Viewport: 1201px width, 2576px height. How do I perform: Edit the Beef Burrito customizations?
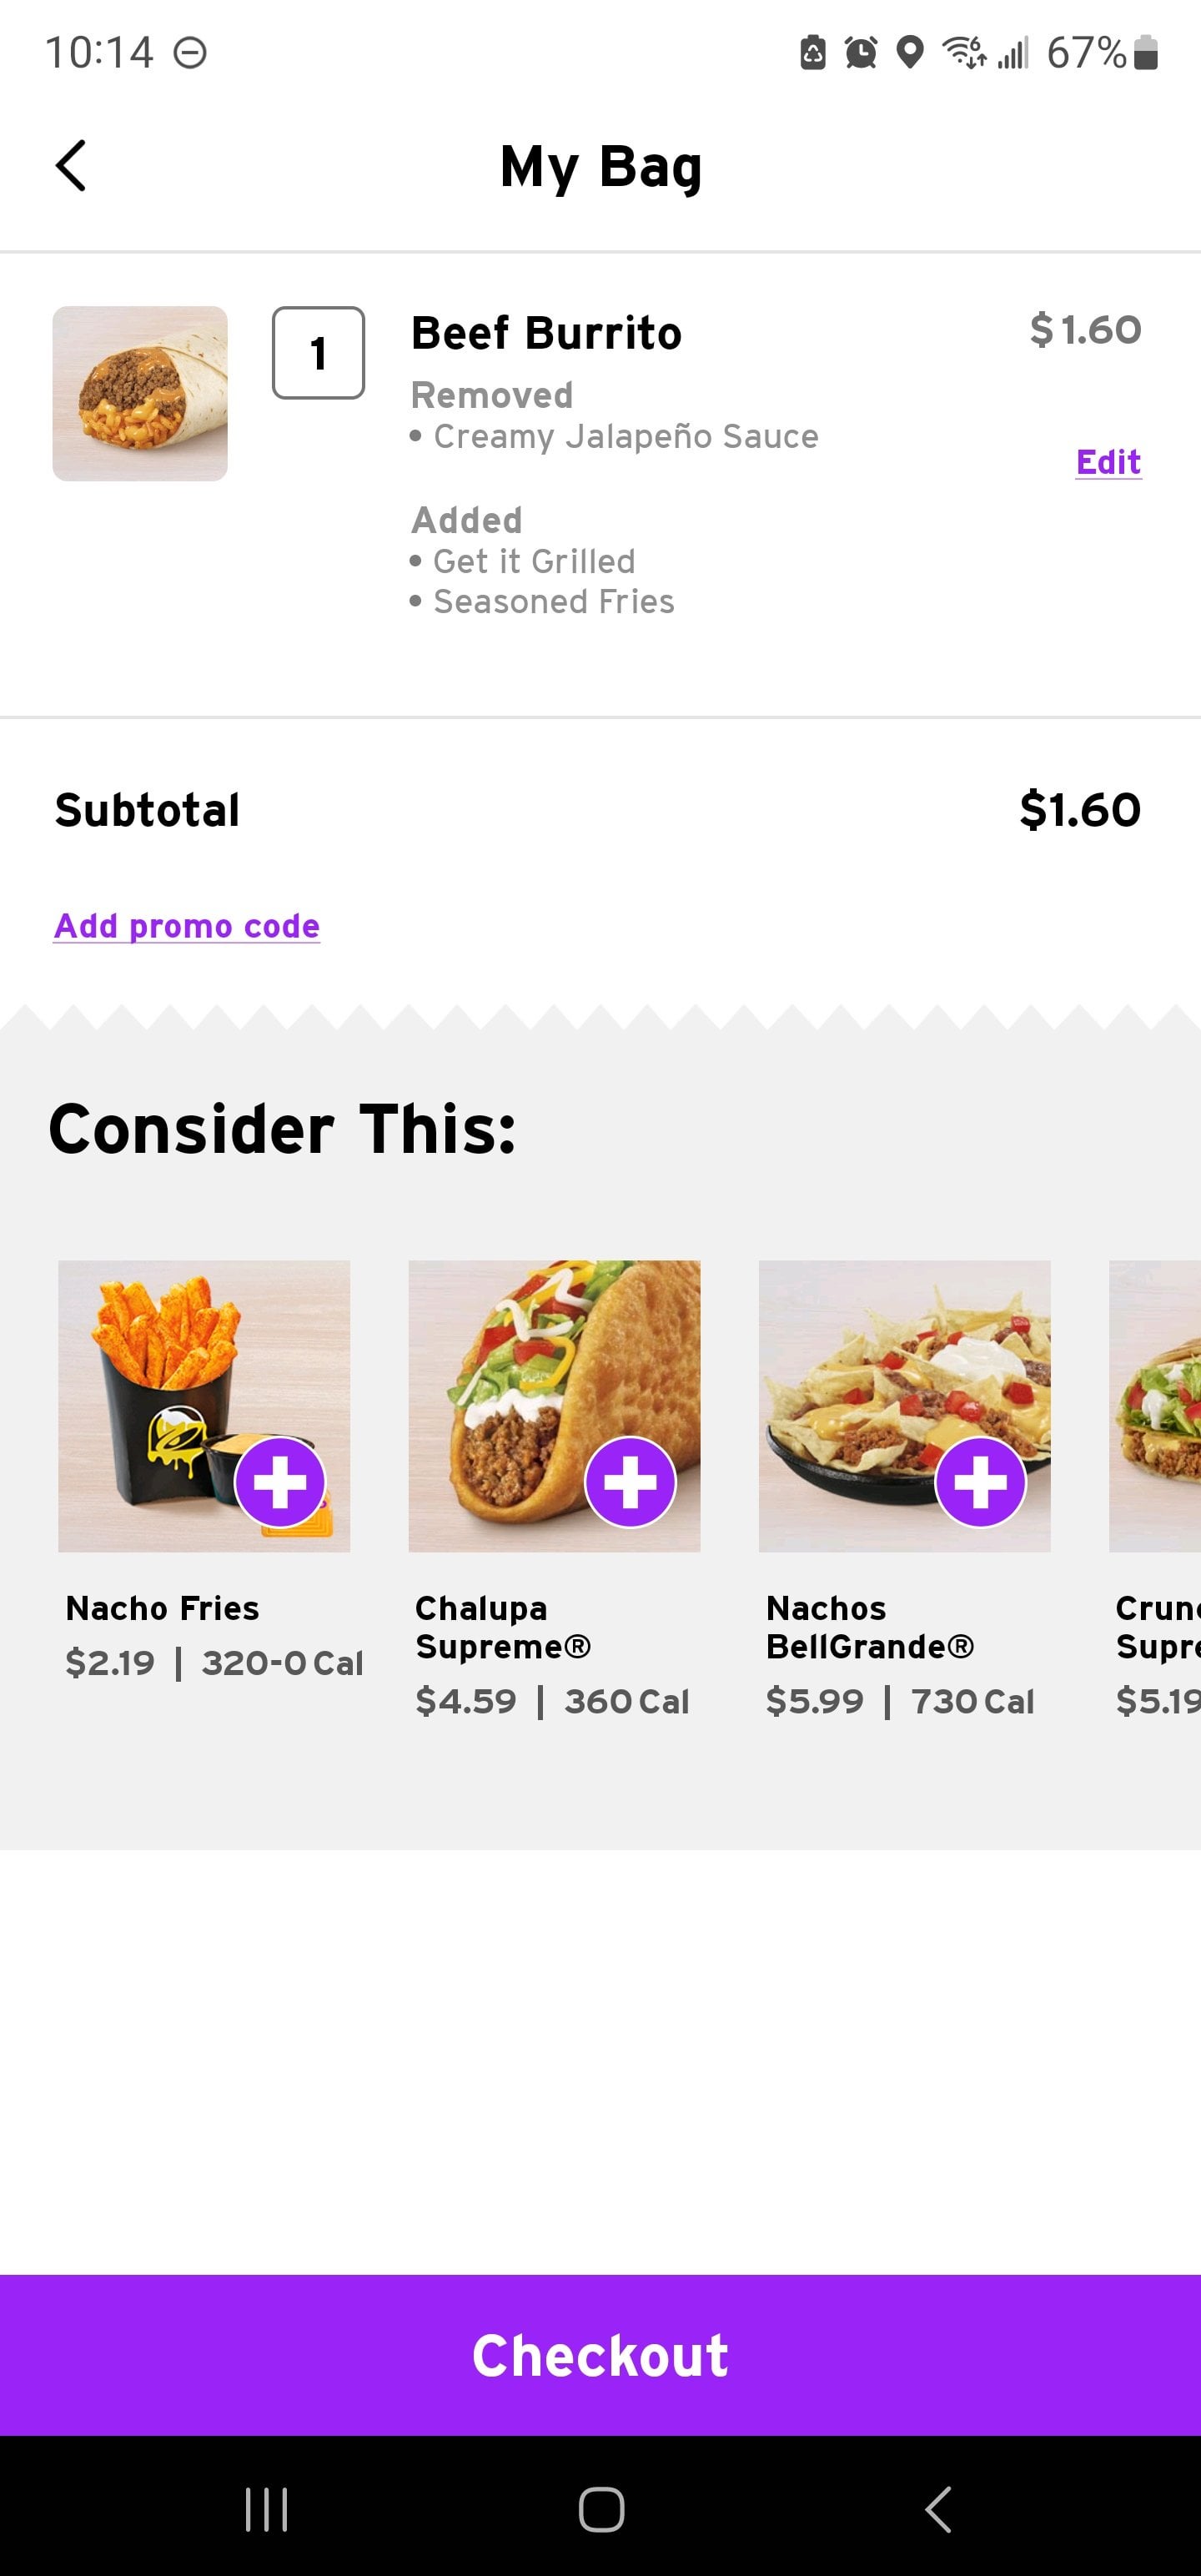coord(1108,462)
